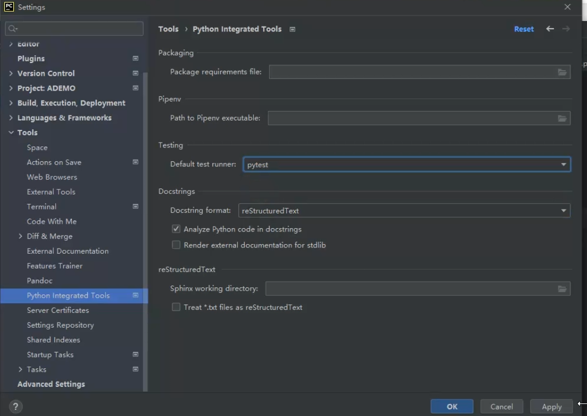Open the Default test runner dropdown
Viewport: 587px width, 416px height.
pyautogui.click(x=407, y=165)
